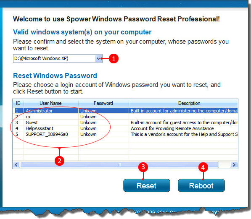This screenshot has width=251, height=219.
Task: Click the ID column header
Action: [x=18, y=103]
